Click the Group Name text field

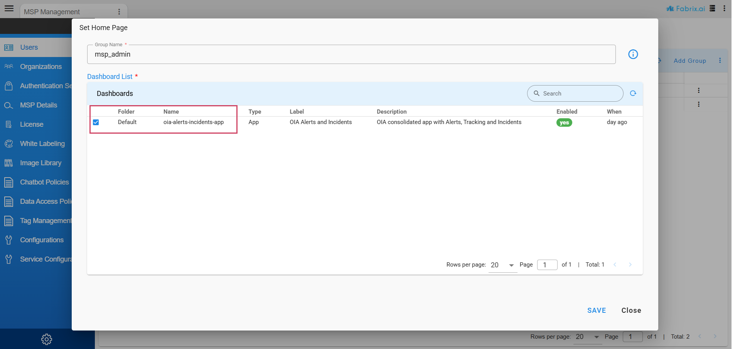click(x=351, y=54)
